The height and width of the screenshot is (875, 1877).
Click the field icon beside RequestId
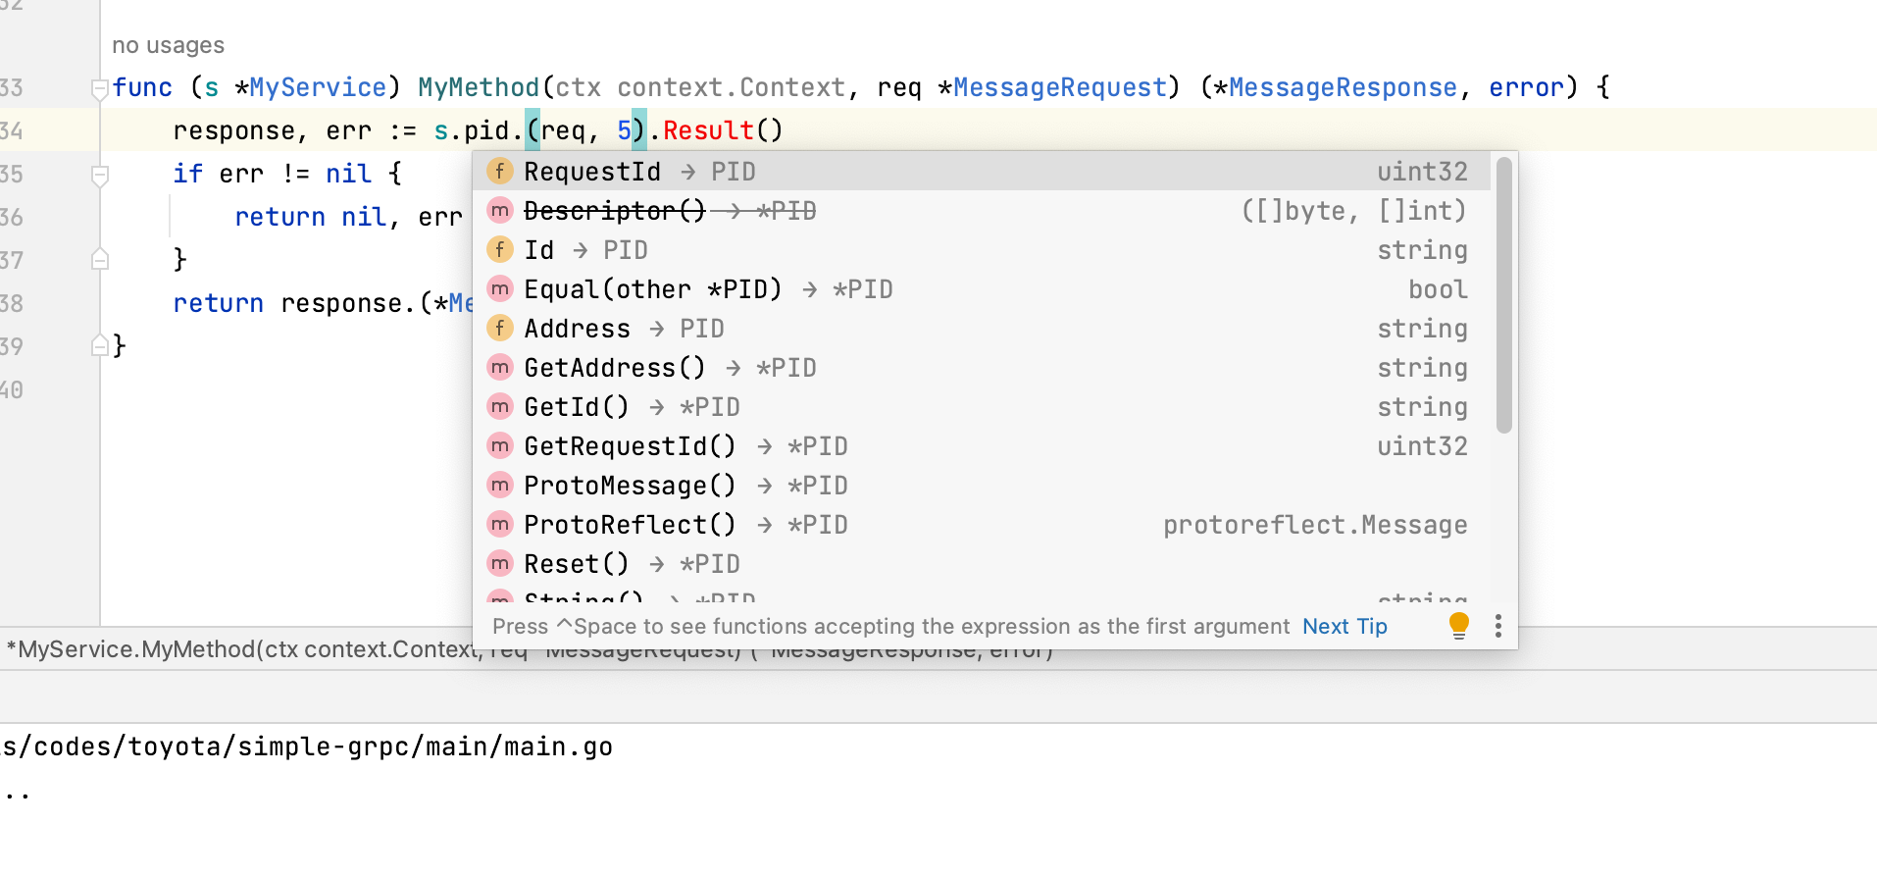click(x=500, y=171)
